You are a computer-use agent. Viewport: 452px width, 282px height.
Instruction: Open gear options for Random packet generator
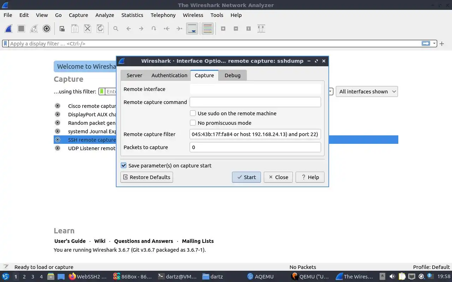pyautogui.click(x=58, y=123)
